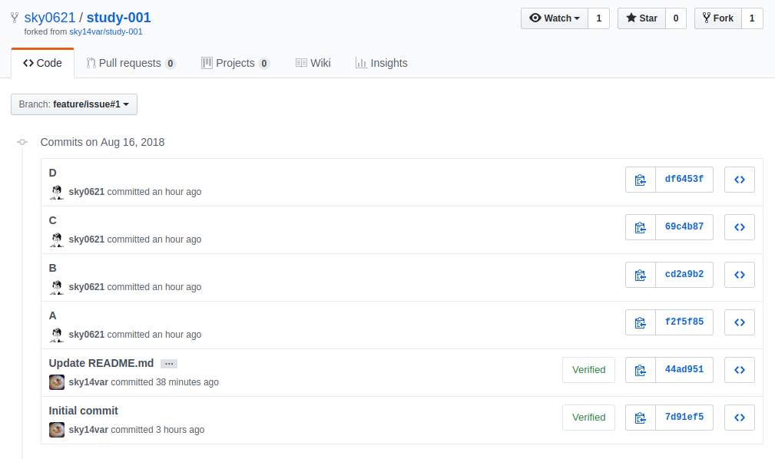The width and height of the screenshot is (775, 459).
Task: Open the commit titled A
Action: (53, 315)
